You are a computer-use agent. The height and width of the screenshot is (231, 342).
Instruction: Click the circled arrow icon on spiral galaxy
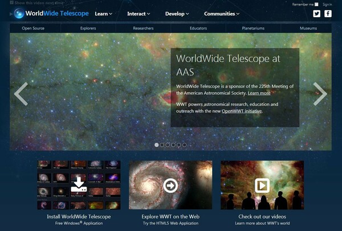point(170,185)
